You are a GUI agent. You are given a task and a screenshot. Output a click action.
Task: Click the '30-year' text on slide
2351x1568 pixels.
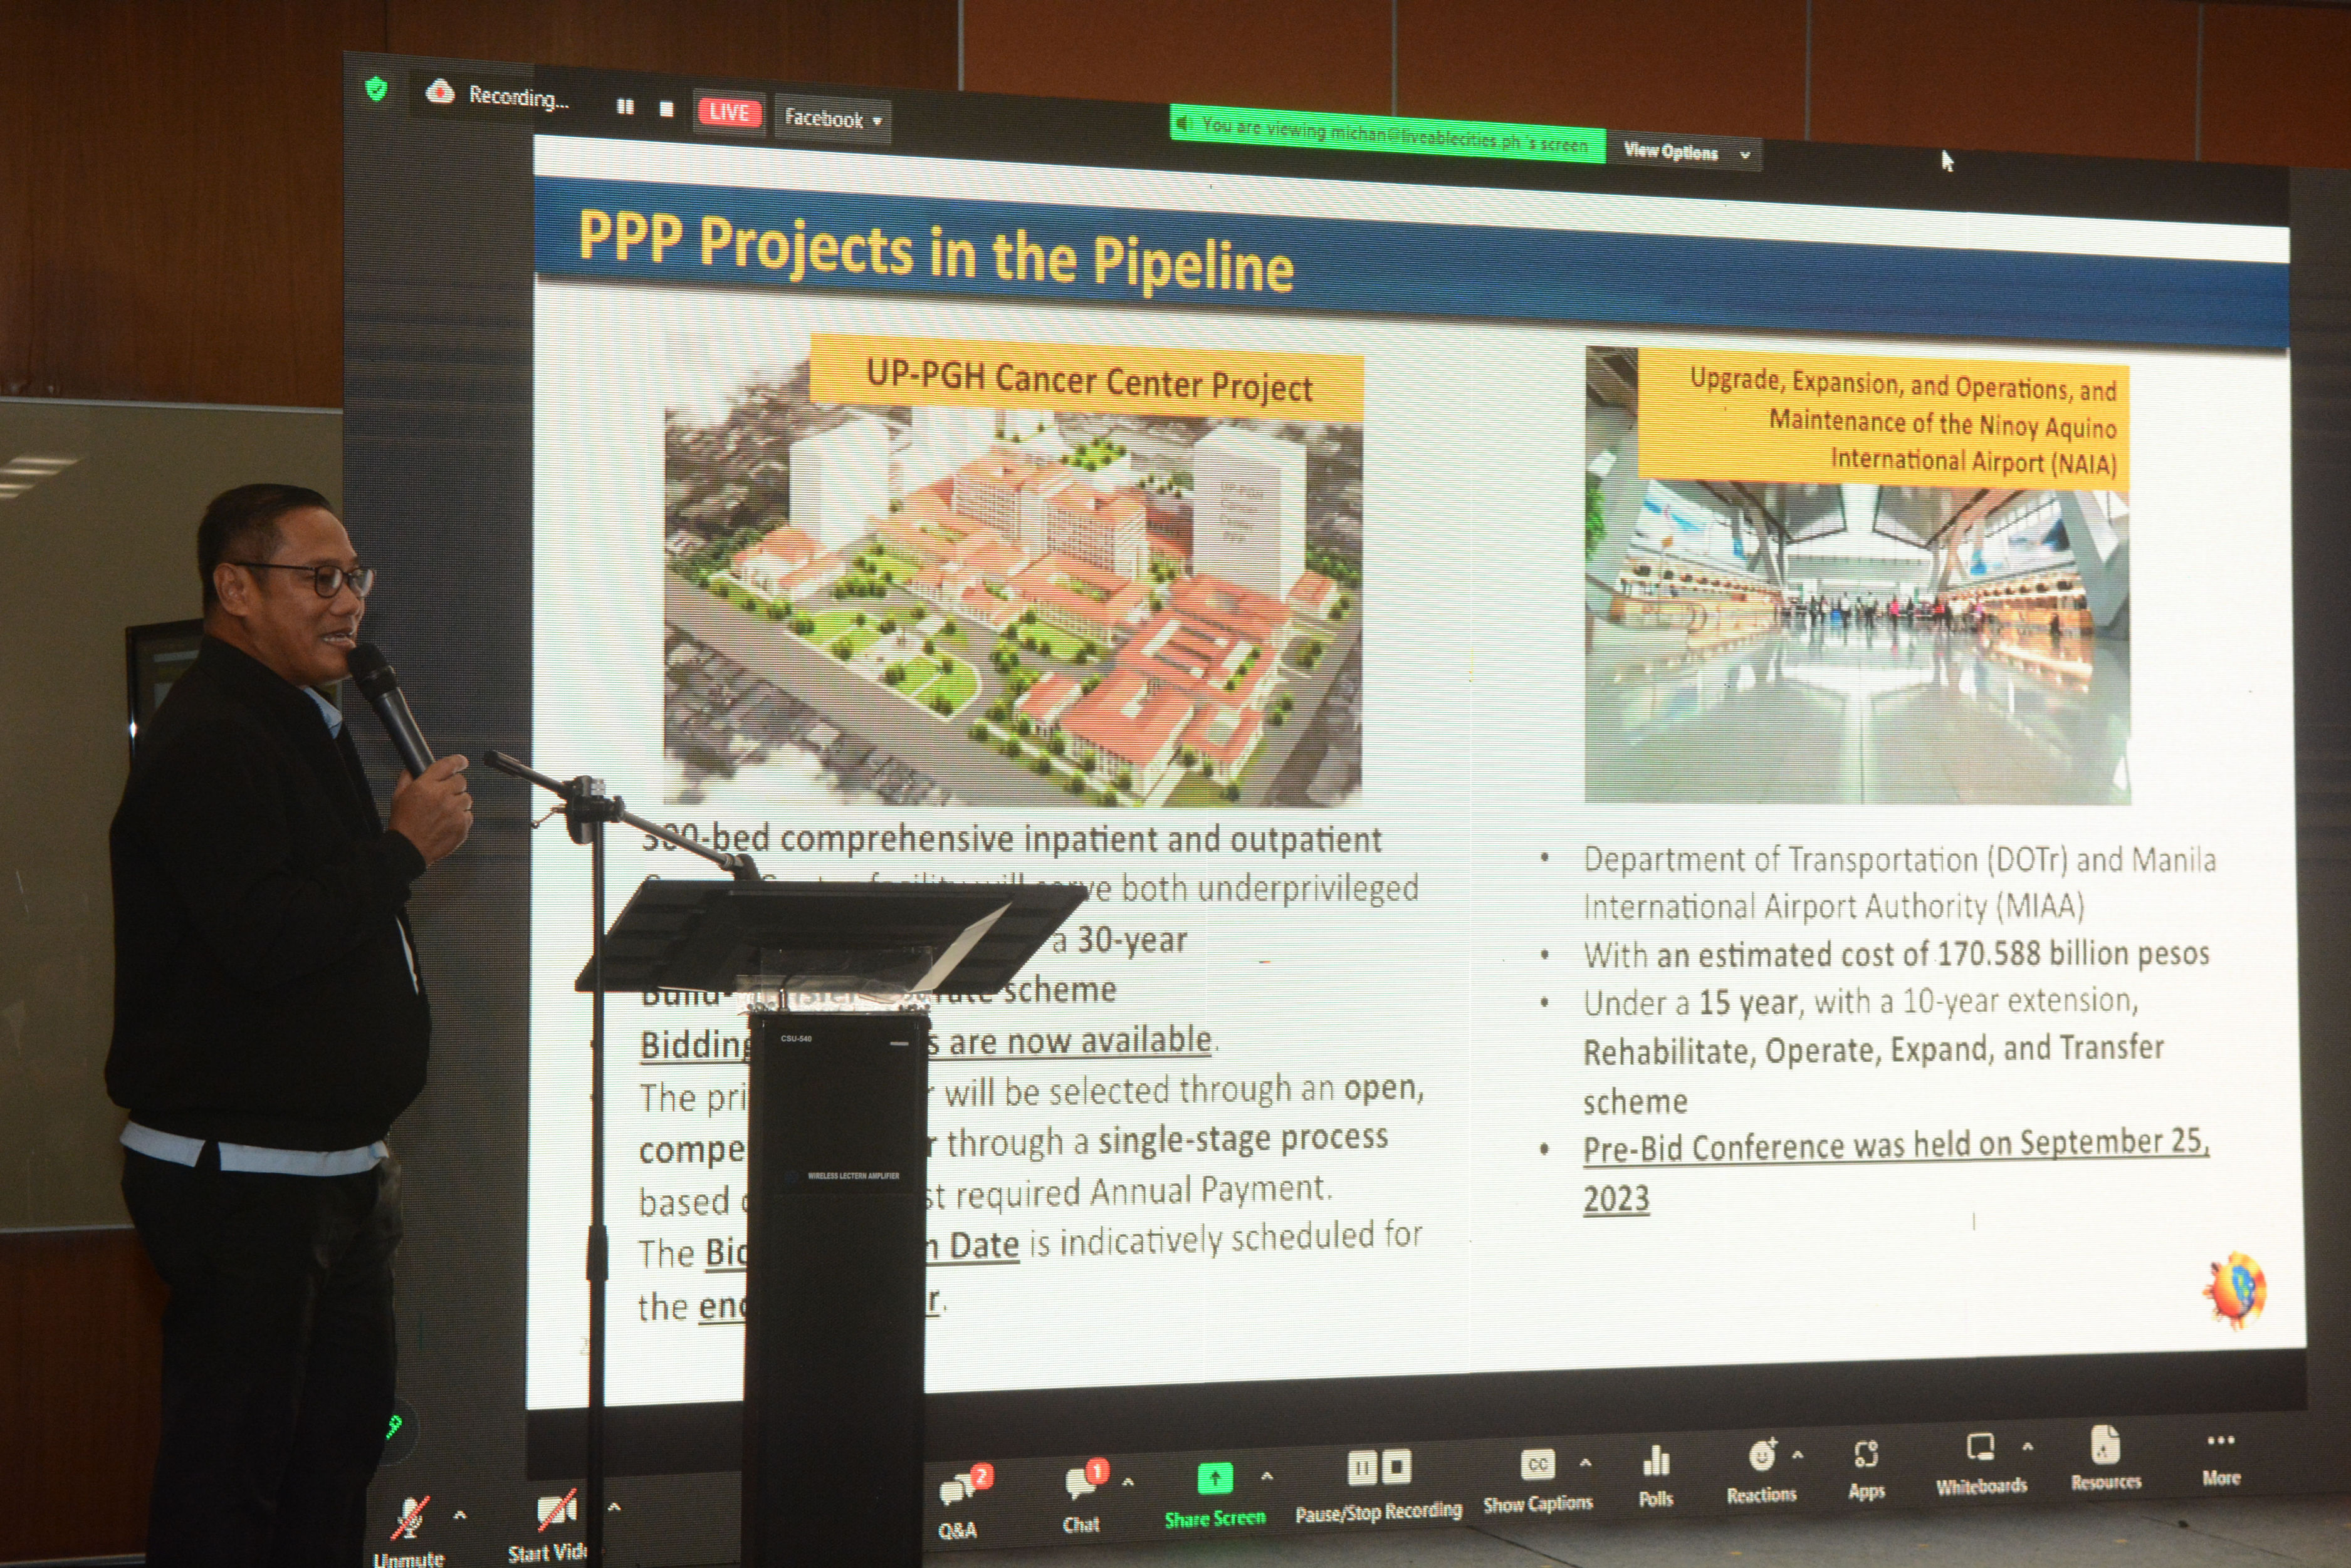pyautogui.click(x=1131, y=940)
